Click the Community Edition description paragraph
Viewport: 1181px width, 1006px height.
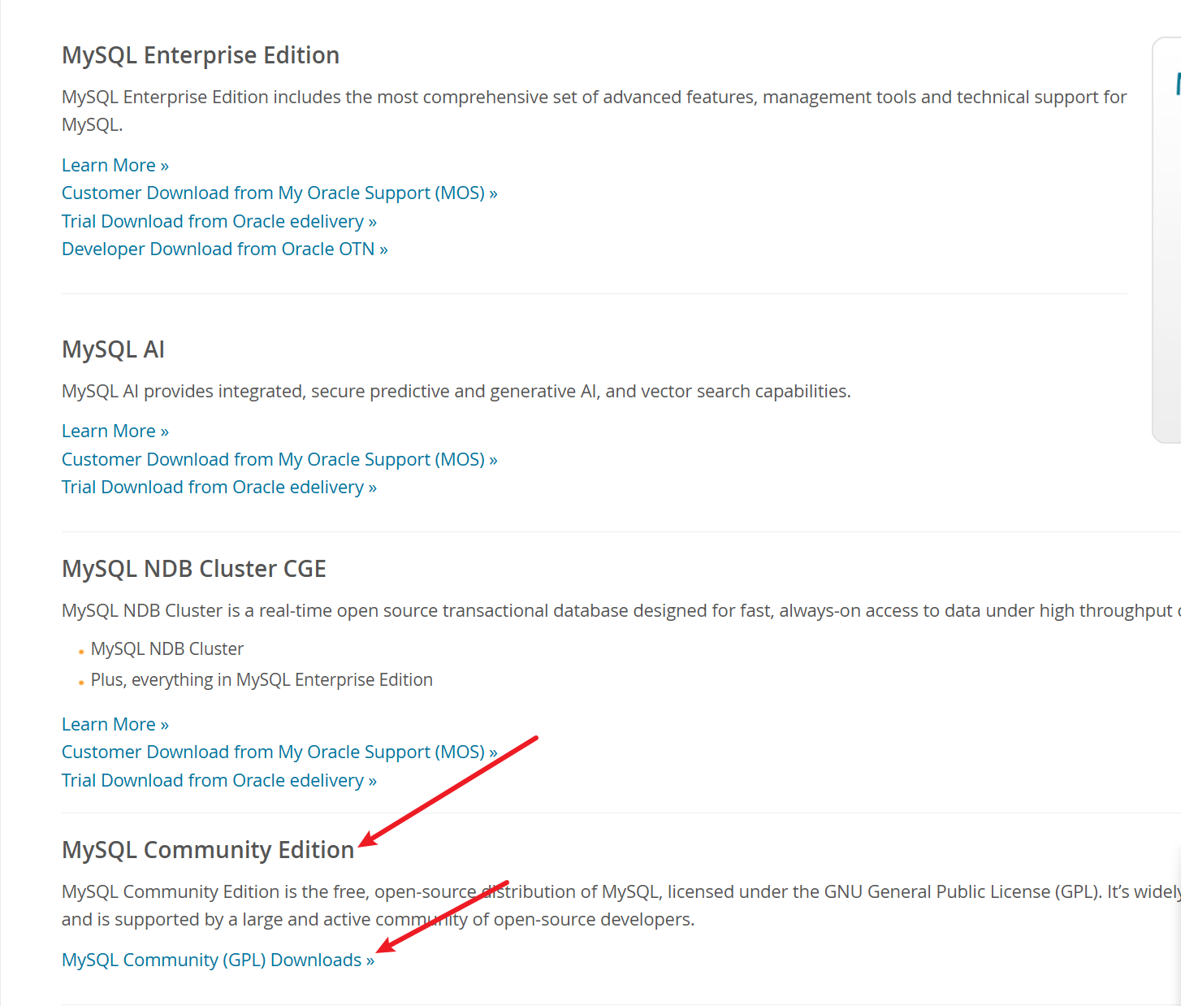(x=621, y=905)
